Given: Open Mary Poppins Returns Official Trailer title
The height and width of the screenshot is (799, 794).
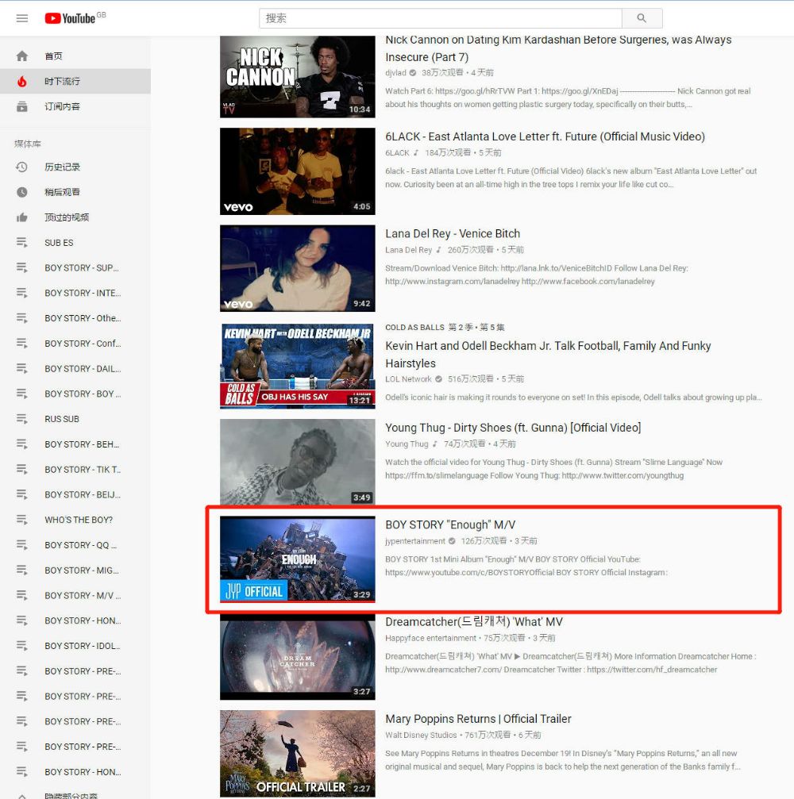Looking at the screenshot, I should (x=478, y=719).
